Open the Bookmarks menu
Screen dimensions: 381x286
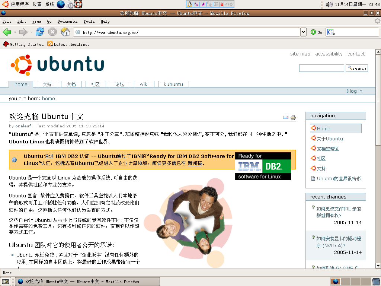tap(68, 21)
